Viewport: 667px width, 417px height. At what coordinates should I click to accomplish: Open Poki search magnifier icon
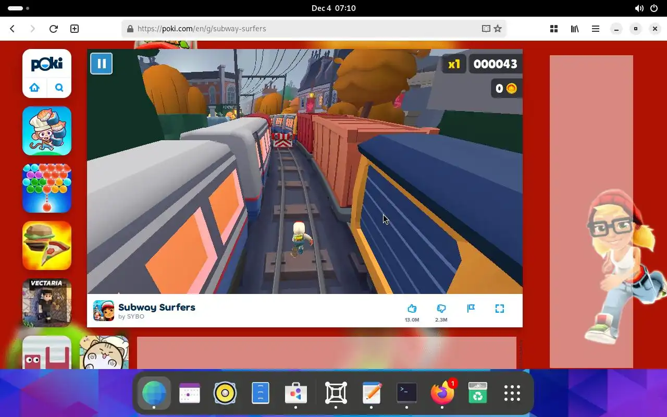[x=59, y=88]
